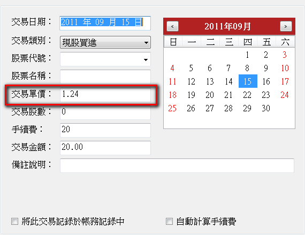Select day 14 in the calendar
This screenshot has width=305, height=235.
point(228,81)
